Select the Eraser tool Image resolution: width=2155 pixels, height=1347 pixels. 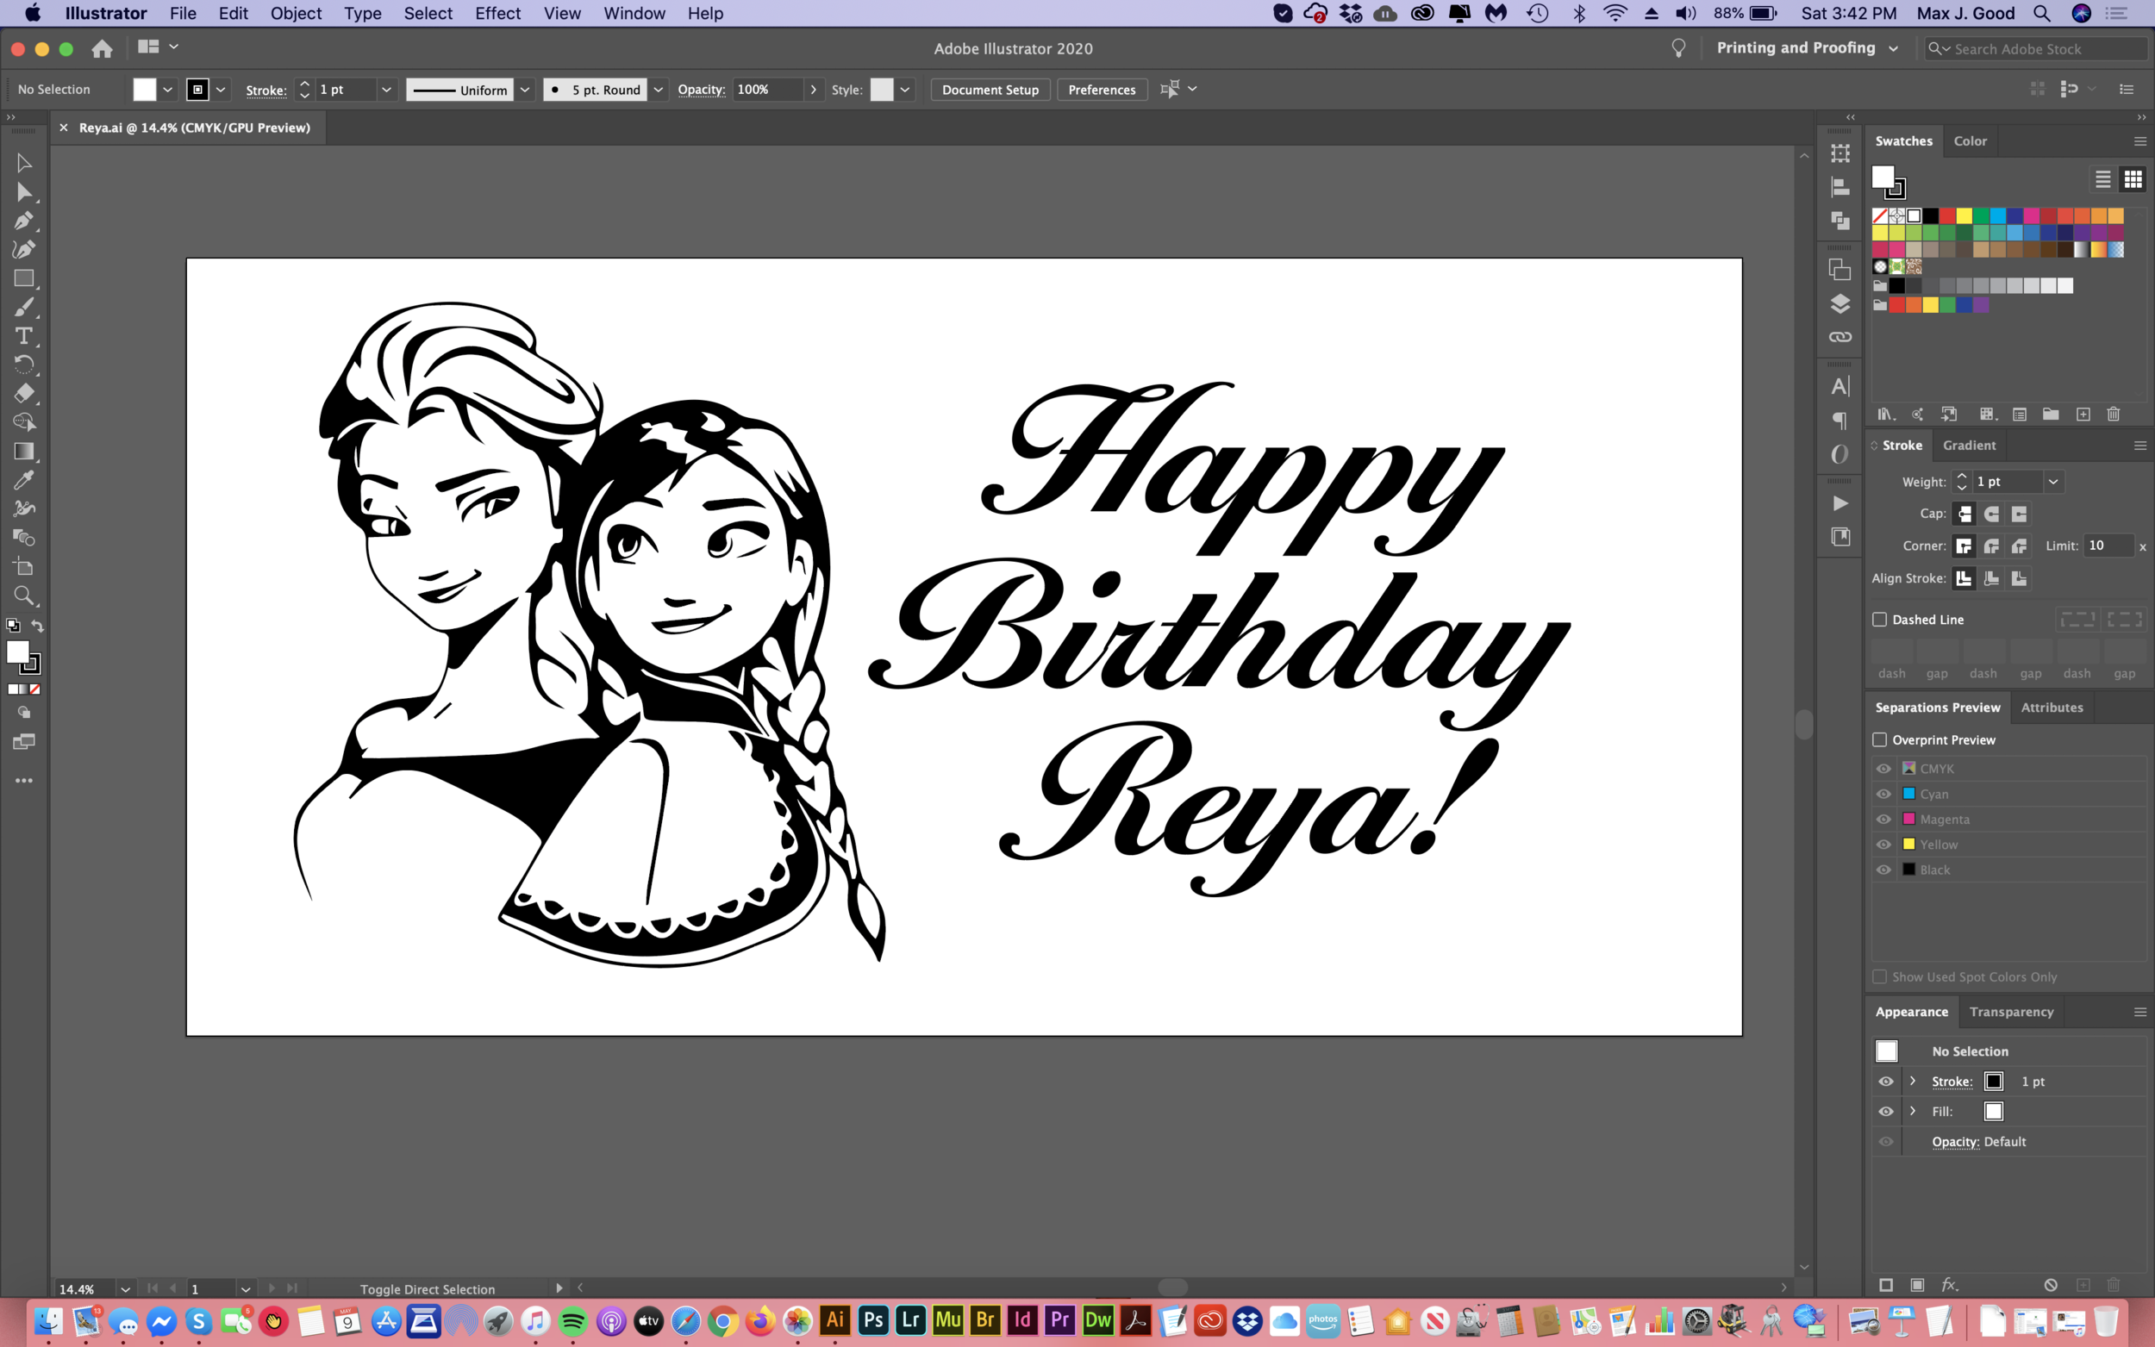24,393
